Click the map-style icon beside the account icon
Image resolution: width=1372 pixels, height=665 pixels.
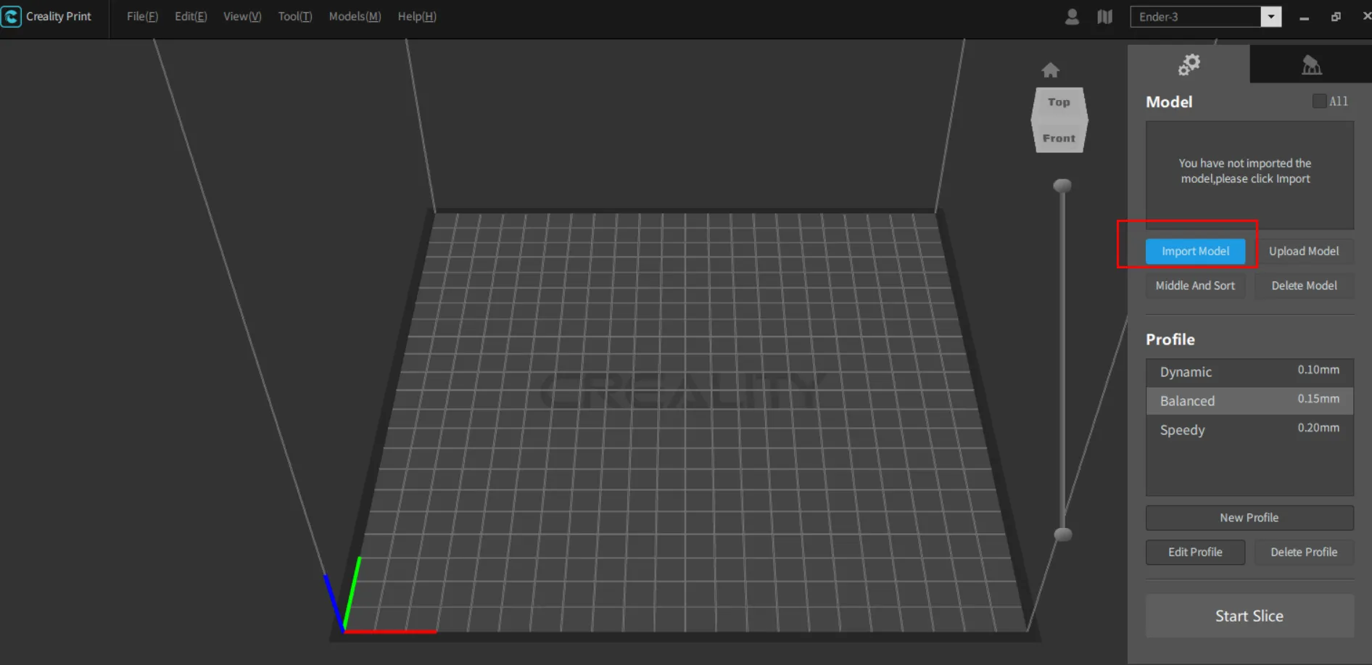click(x=1104, y=17)
